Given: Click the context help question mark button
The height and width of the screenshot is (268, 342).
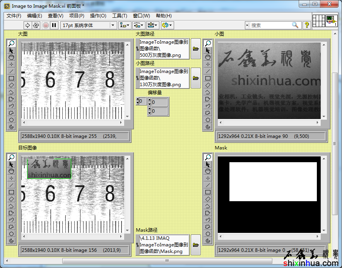Looking at the screenshot, I should tap(307, 25).
